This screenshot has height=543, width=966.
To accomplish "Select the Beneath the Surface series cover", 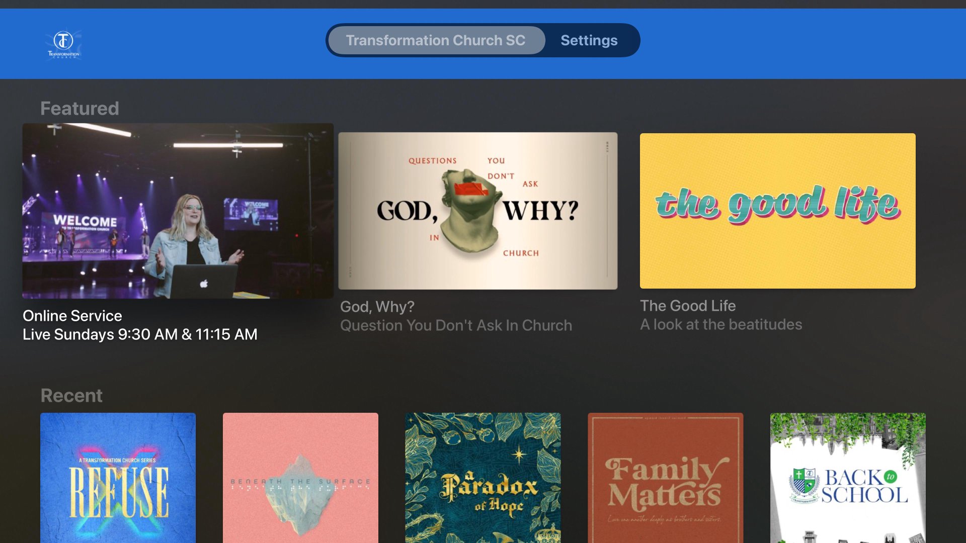I will (300, 478).
